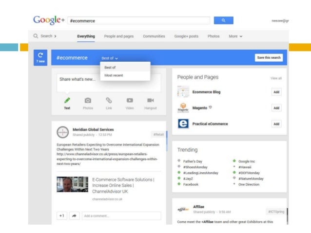Switch to the Photos tab
Image resolution: width=311 pixels, height=233 pixels.
pyautogui.click(x=214, y=36)
